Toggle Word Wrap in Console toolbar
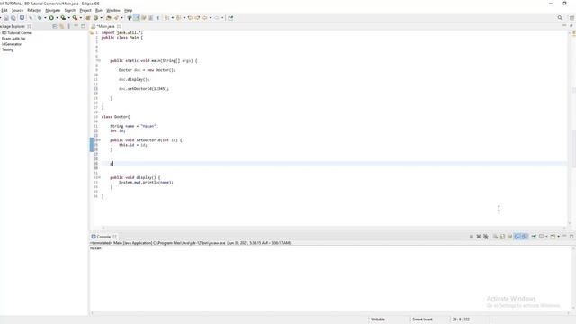Viewport: 576px width, 324px height. 510,237
